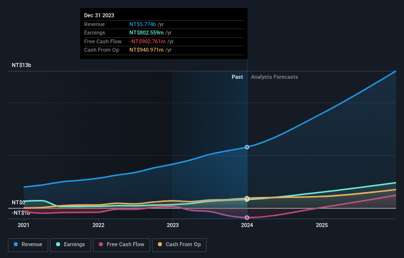This screenshot has width=404, height=258.
Task: Click the Cash From Op row label in tooltip
Action: pyautogui.click(x=101, y=50)
